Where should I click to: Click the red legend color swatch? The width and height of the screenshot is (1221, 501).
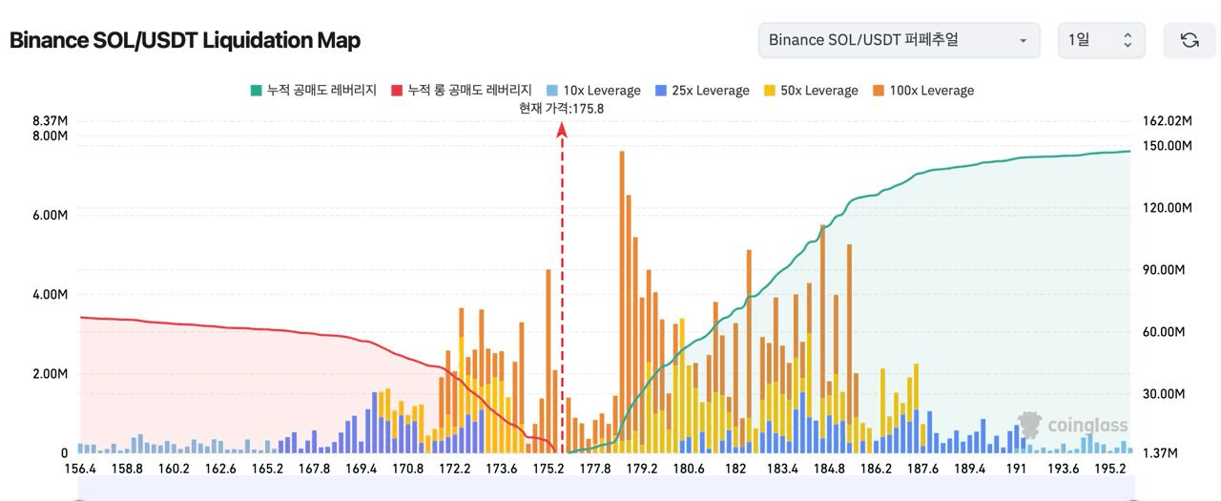point(397,90)
